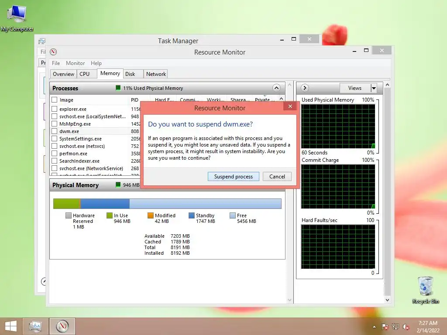
Task: Click the Used Physical Memory graph
Action: click(338, 126)
